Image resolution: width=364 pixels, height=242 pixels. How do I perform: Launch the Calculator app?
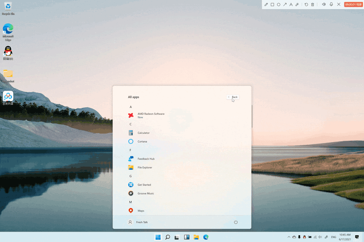coord(139,133)
